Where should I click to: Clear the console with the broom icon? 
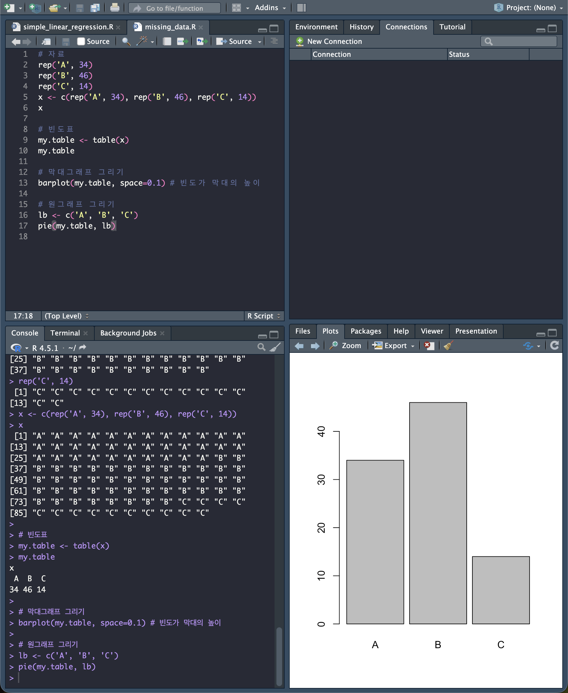pos(275,347)
